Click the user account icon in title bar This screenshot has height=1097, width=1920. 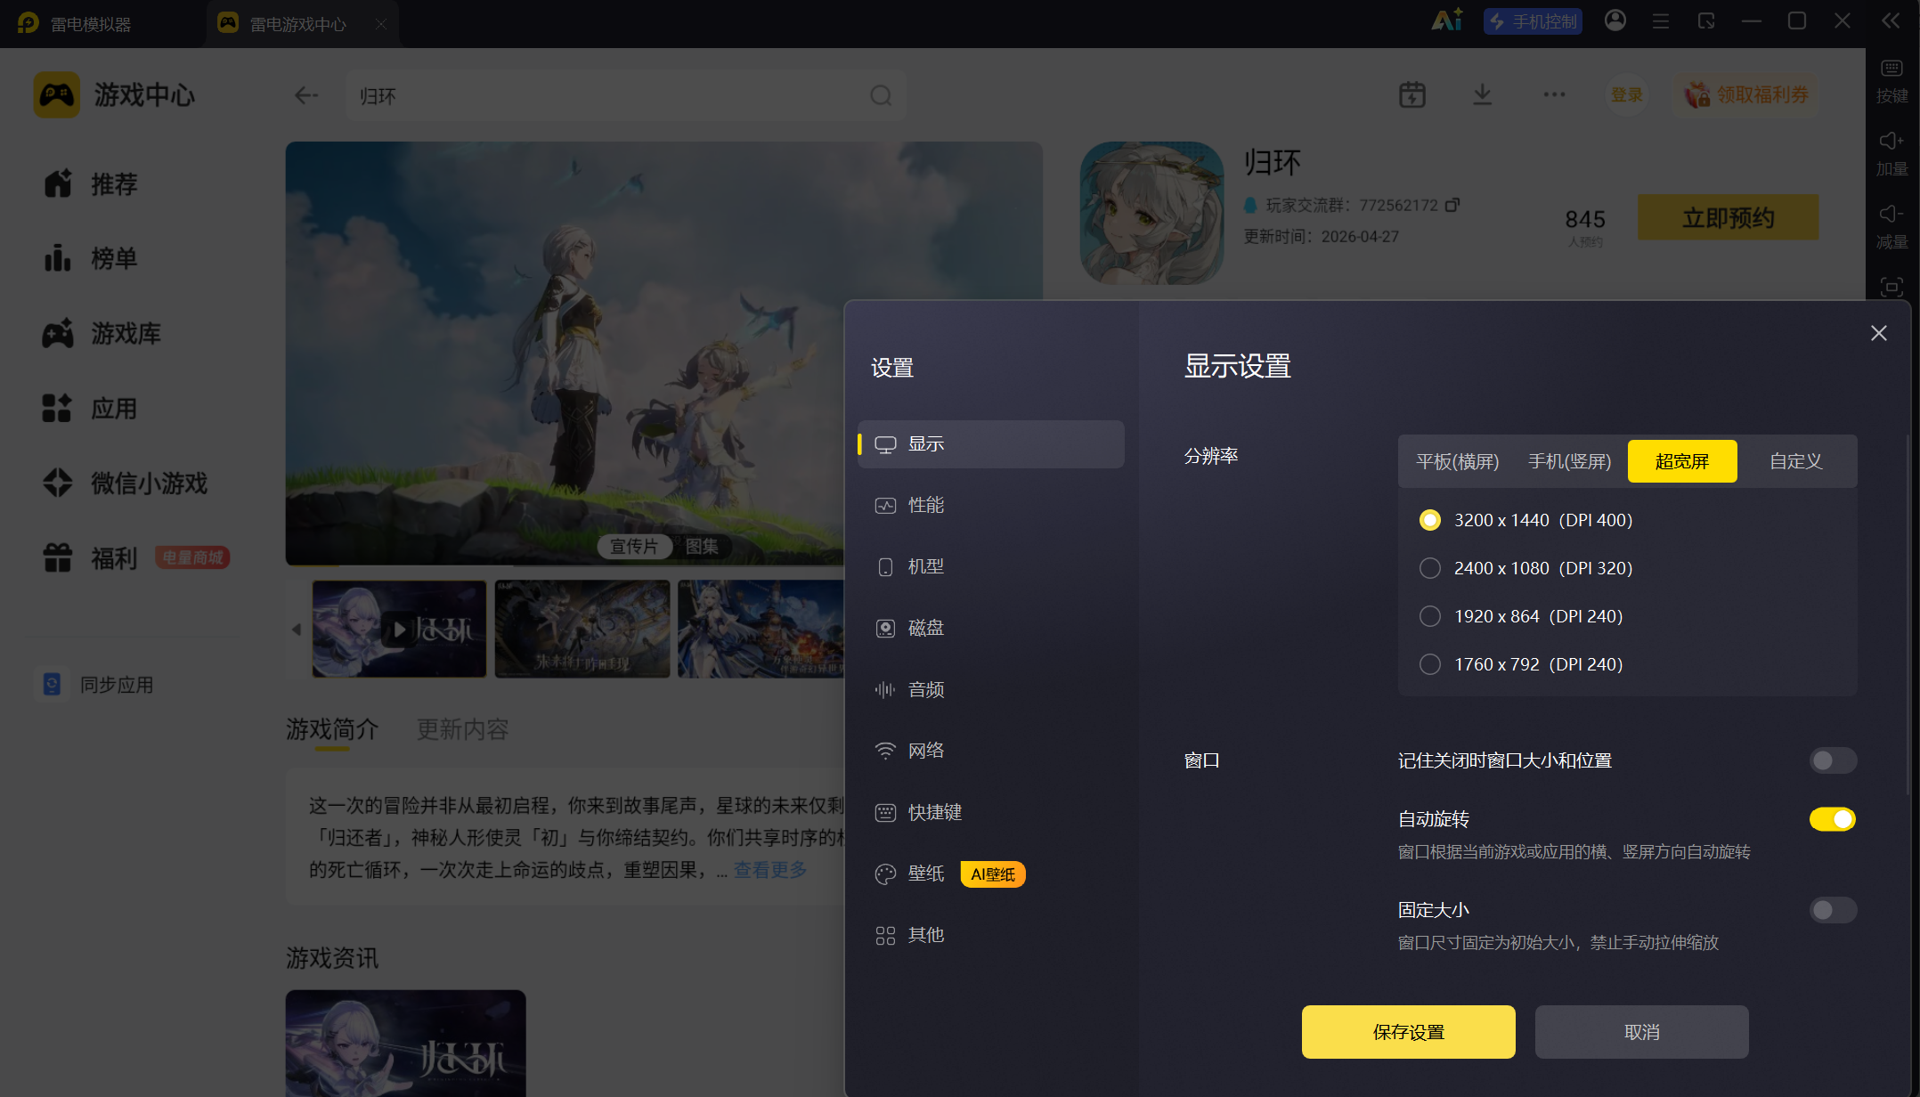[x=1615, y=20]
